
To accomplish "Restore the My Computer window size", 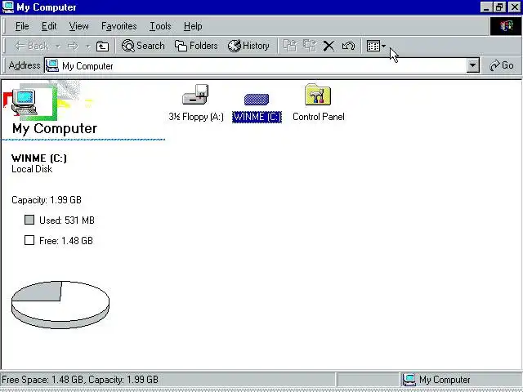I will [499, 7].
